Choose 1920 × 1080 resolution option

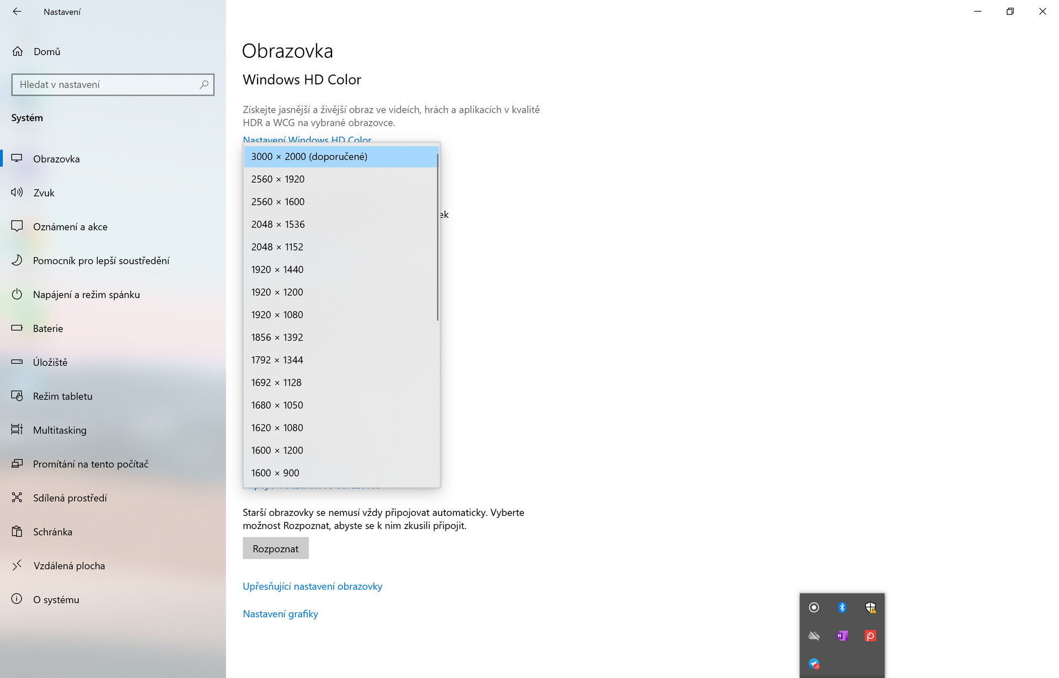(x=277, y=314)
